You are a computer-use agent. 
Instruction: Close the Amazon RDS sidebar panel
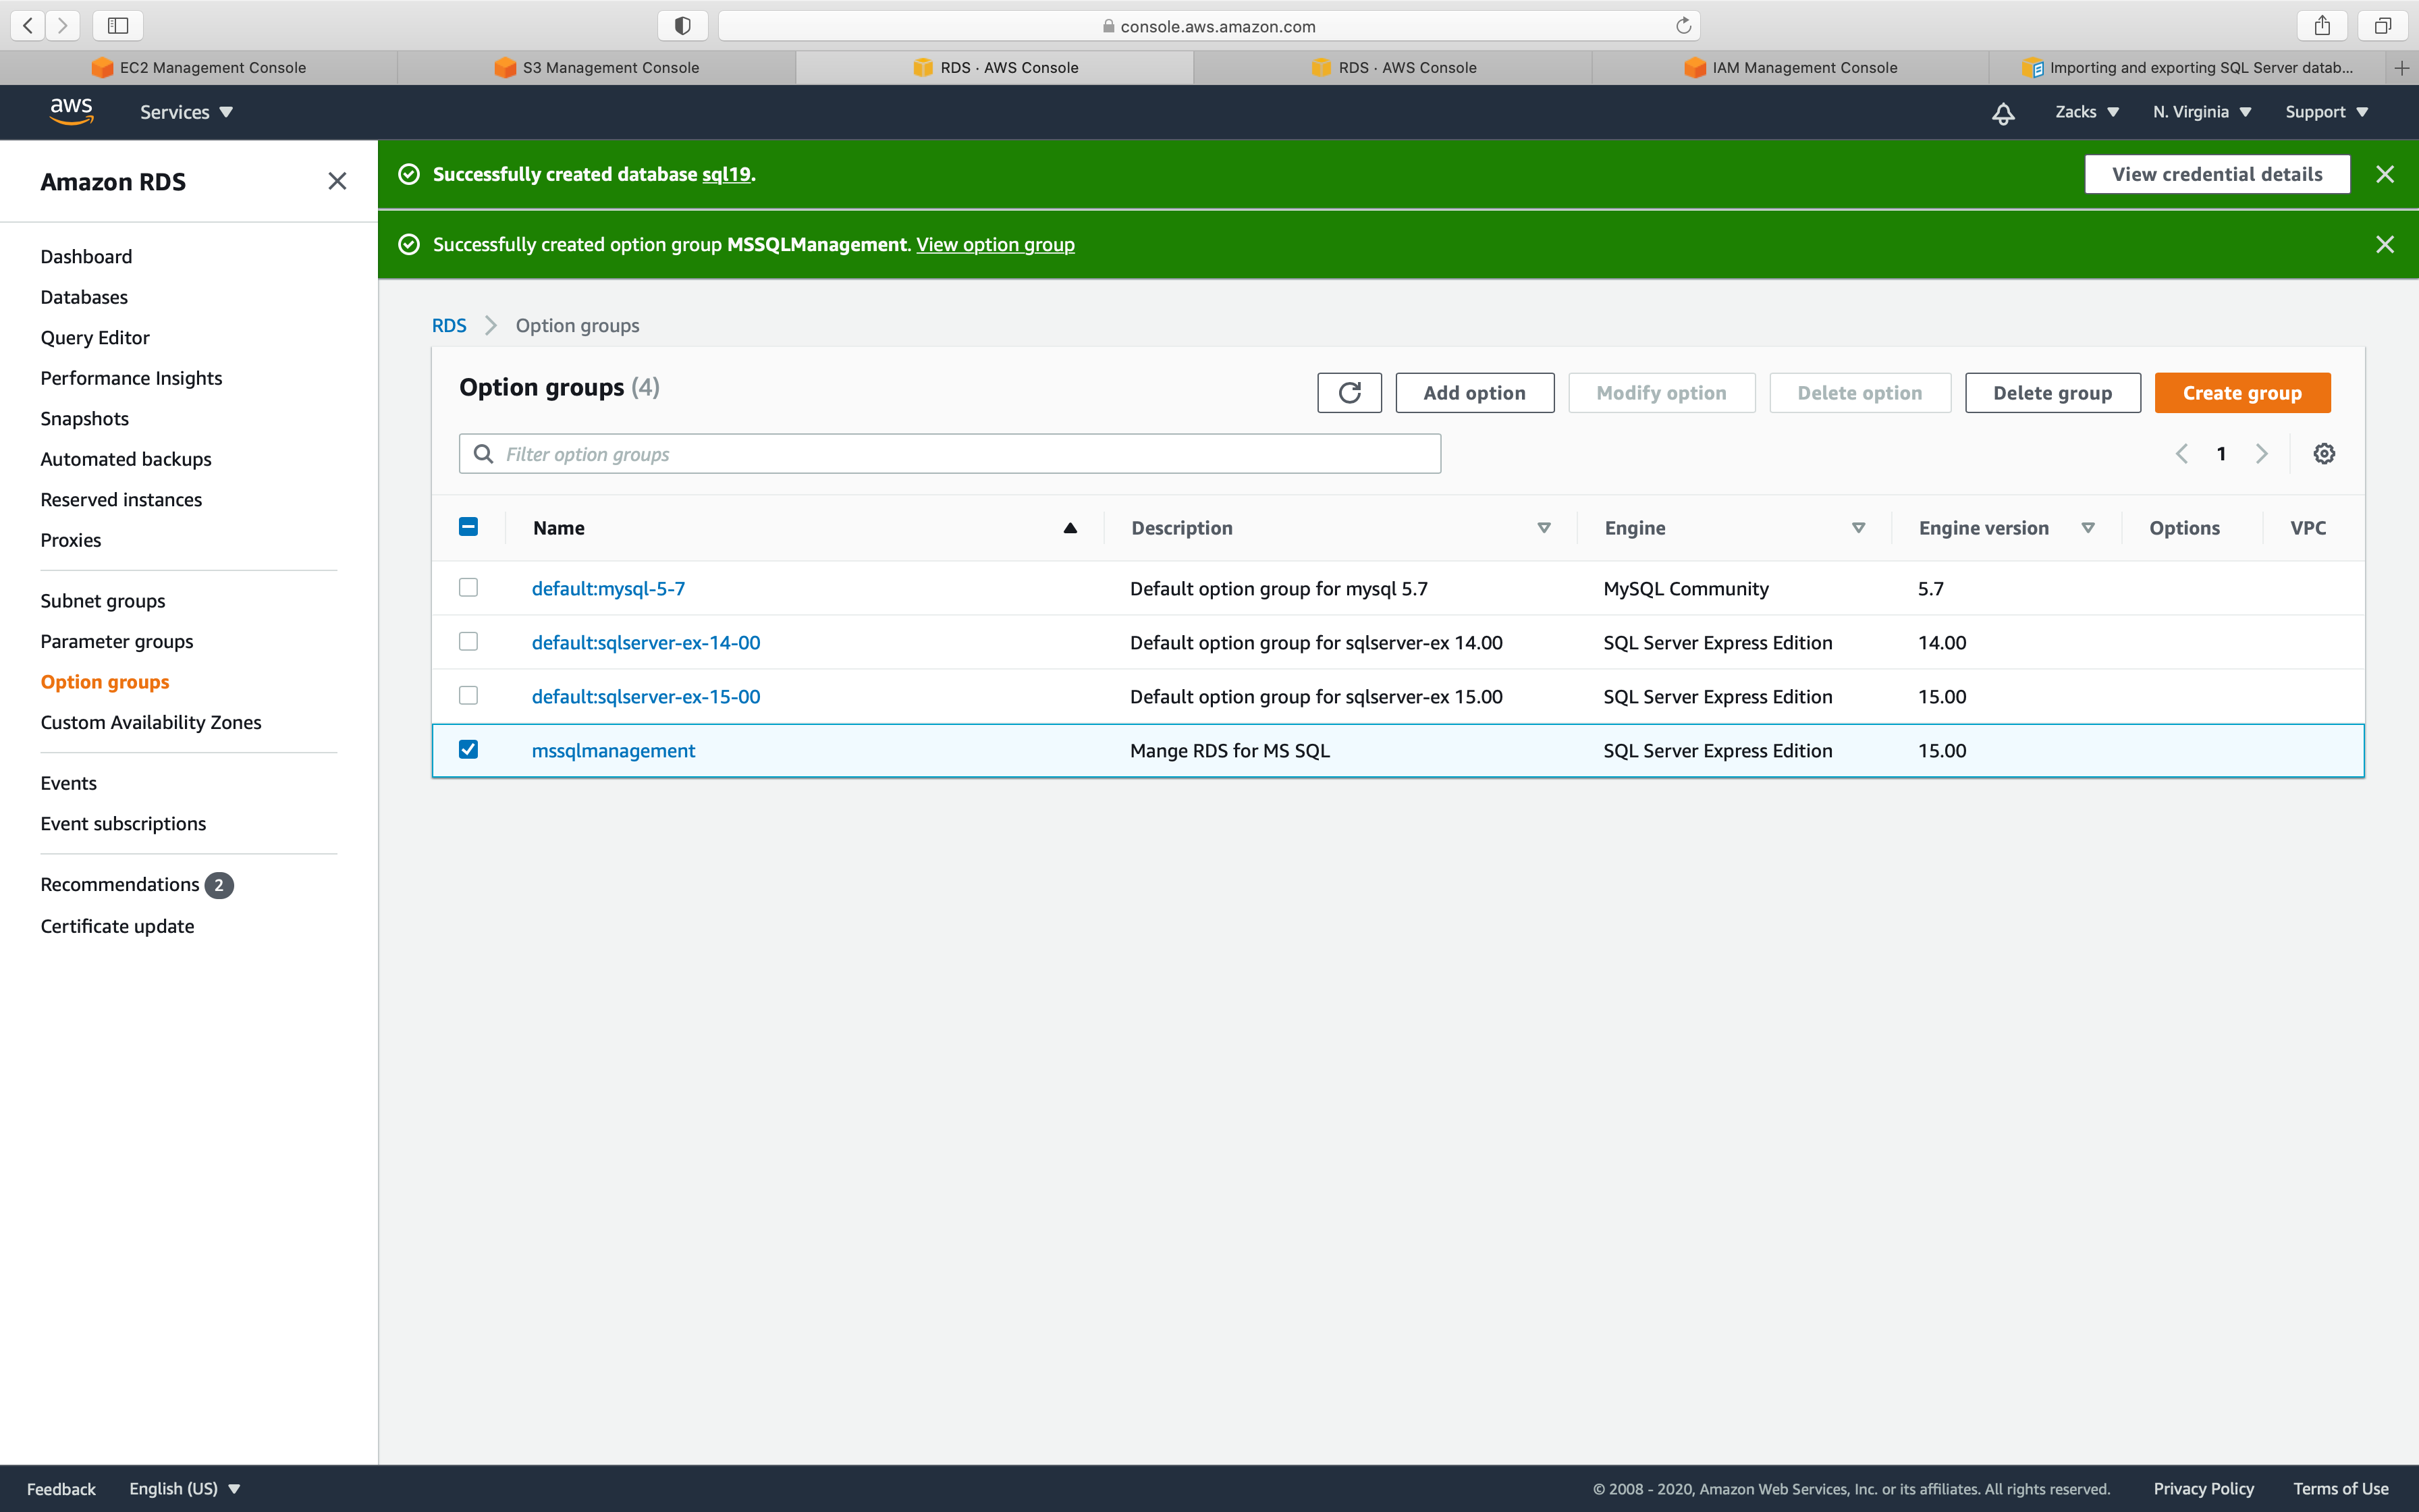coord(337,182)
